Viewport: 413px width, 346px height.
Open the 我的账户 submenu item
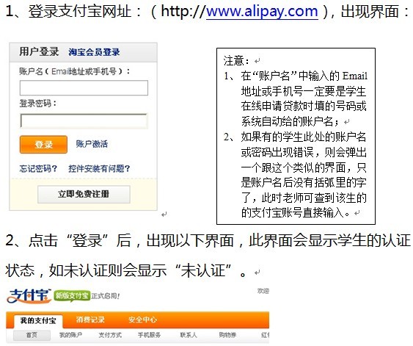click(x=71, y=335)
